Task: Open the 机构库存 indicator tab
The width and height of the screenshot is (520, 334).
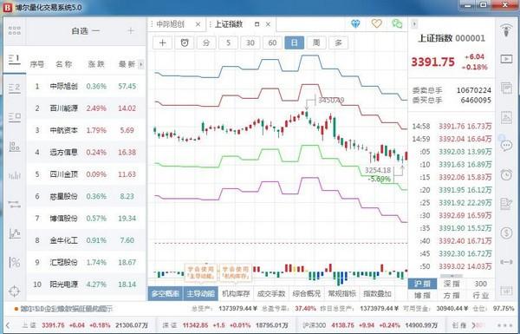Action: coord(236,294)
